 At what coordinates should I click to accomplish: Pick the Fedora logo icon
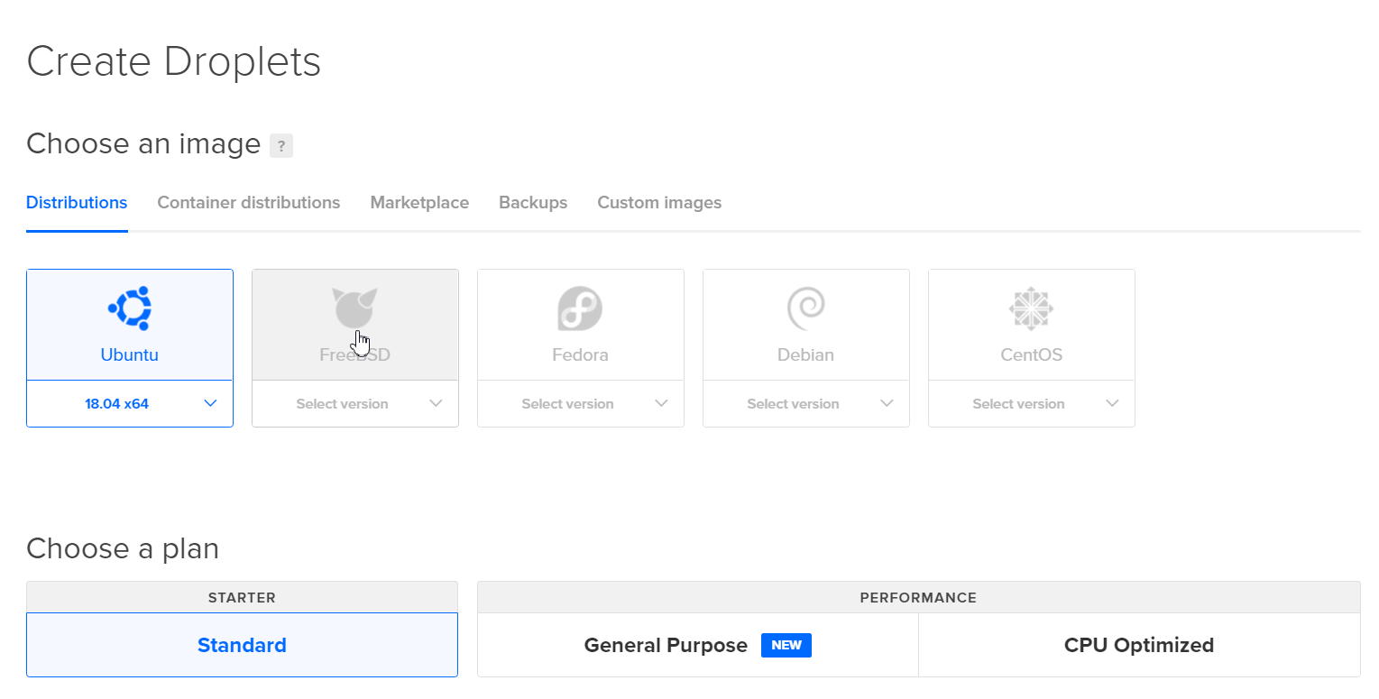pyautogui.click(x=580, y=308)
